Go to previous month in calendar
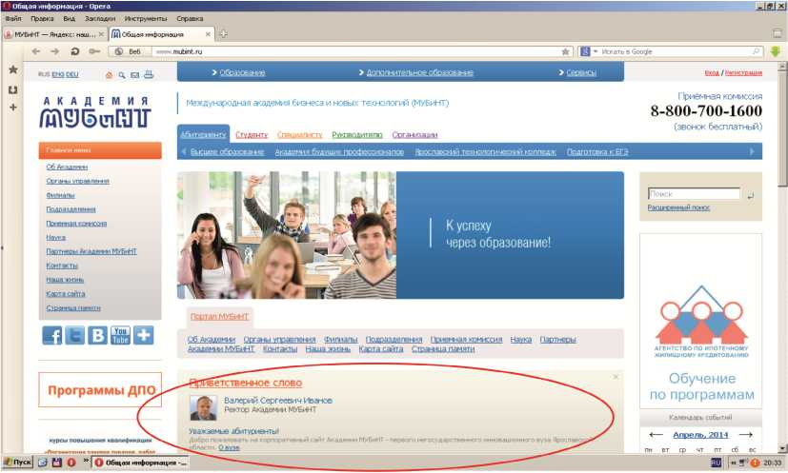Image resolution: width=788 pixels, height=473 pixels. (x=656, y=434)
